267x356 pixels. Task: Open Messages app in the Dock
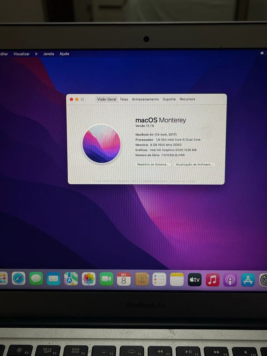(x=36, y=278)
